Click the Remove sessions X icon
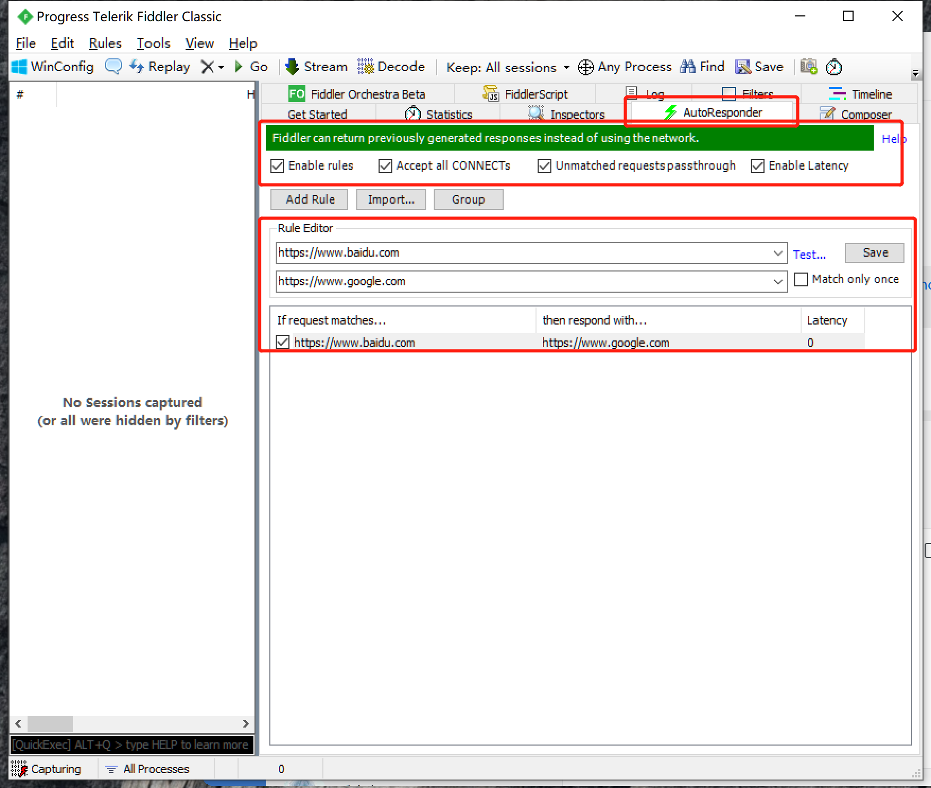 pos(207,67)
